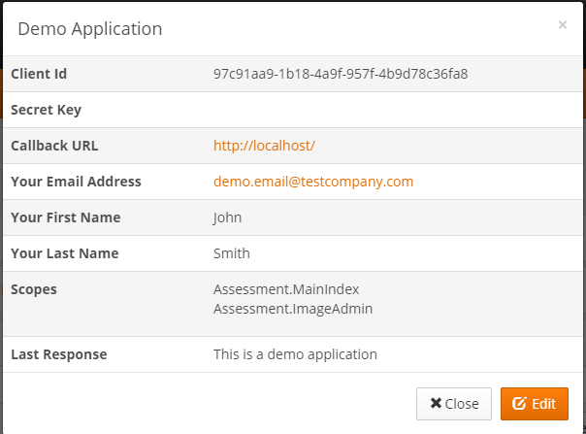
Task: Click the first name value John
Action: pyautogui.click(x=227, y=217)
